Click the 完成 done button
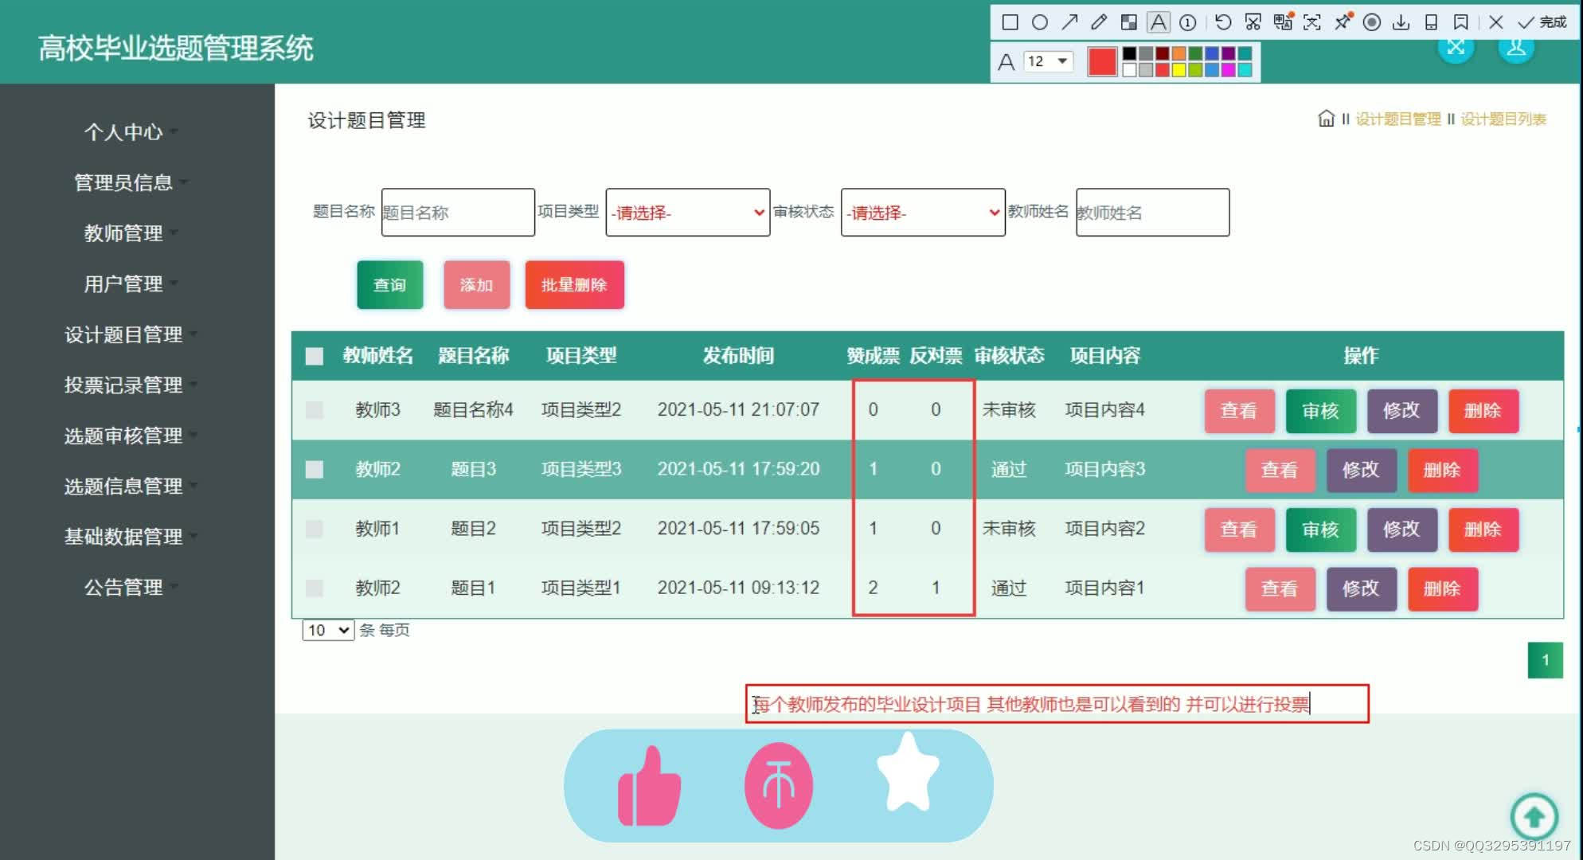Screen dimensions: 1583x860 coord(1542,22)
